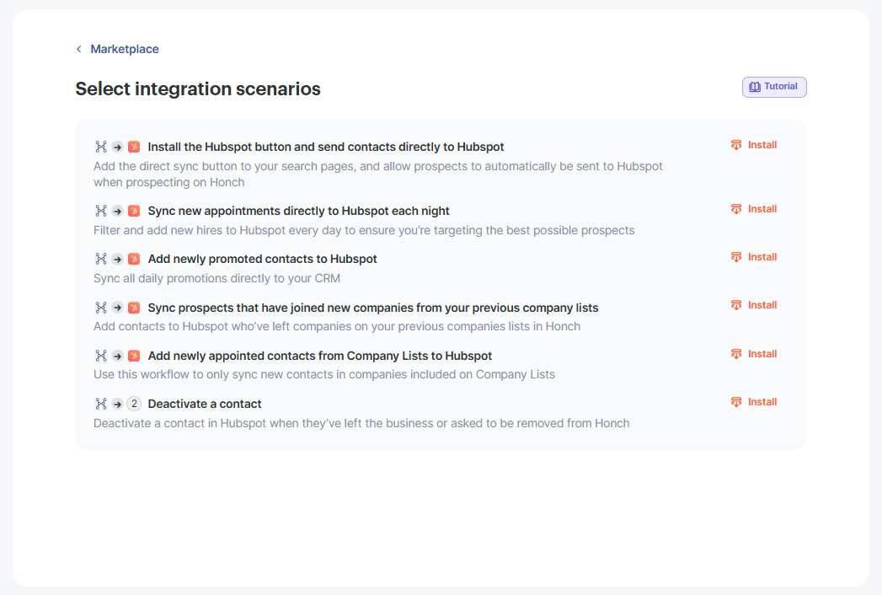Expand the Marketplace back chevron

[78, 49]
